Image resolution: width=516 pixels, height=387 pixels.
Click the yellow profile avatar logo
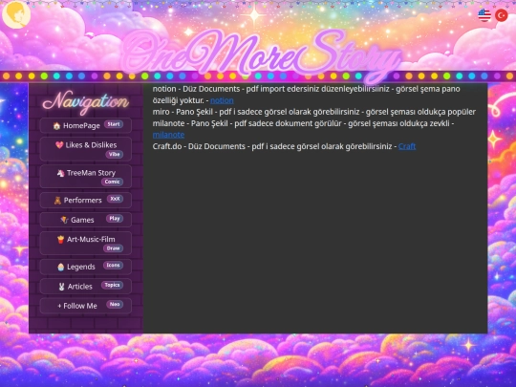(x=16, y=14)
